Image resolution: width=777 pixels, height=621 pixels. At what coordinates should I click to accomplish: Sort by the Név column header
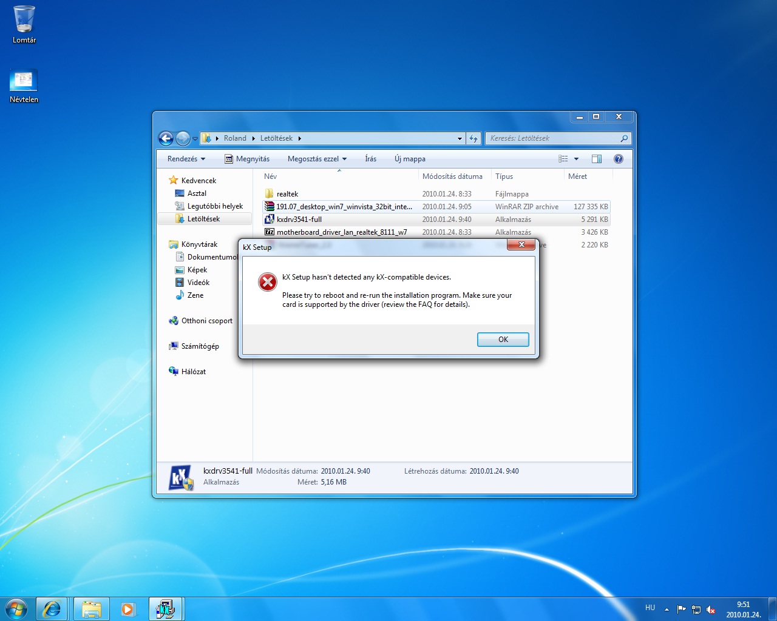(x=340, y=176)
